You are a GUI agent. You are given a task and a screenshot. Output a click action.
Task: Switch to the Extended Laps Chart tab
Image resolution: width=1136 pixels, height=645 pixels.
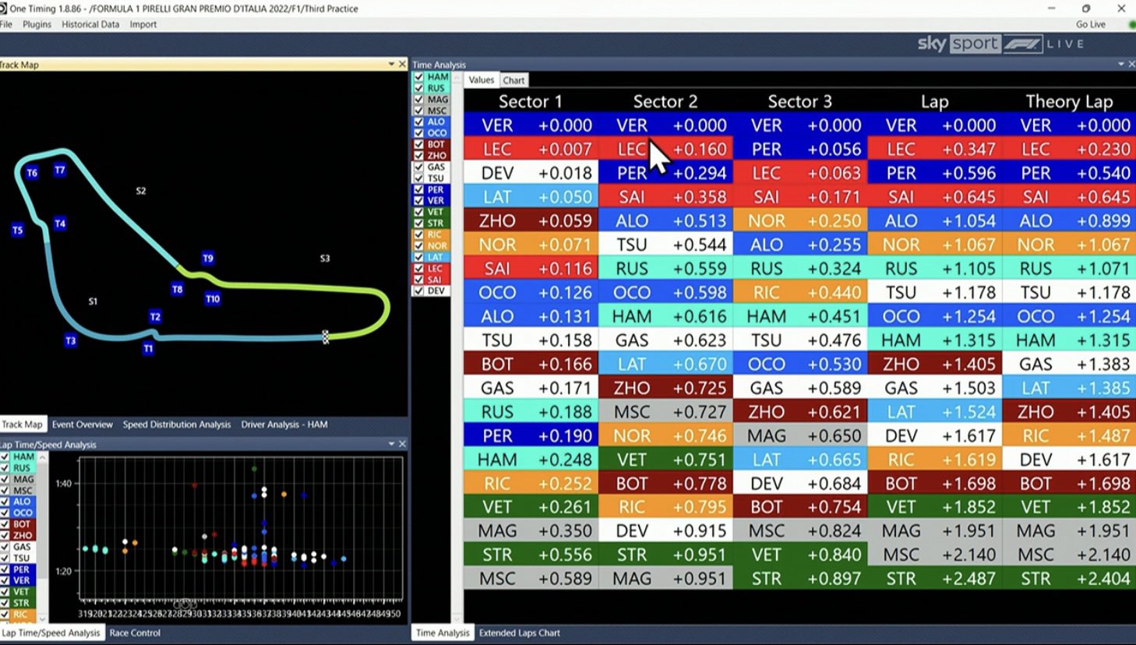point(520,633)
